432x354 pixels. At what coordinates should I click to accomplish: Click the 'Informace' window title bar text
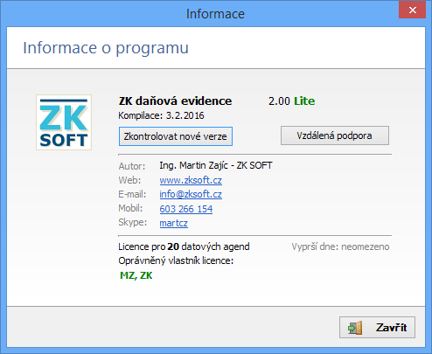pos(215,14)
